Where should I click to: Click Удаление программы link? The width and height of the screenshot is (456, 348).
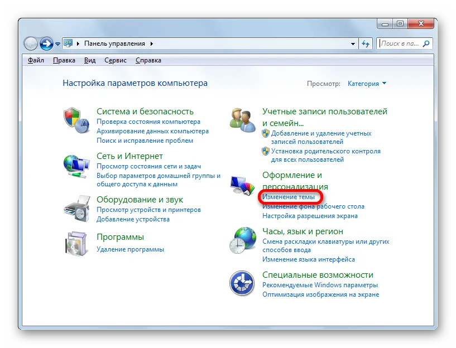(x=130, y=249)
